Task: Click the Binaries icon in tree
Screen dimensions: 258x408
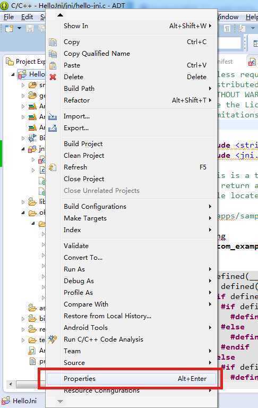Action: click(32, 138)
